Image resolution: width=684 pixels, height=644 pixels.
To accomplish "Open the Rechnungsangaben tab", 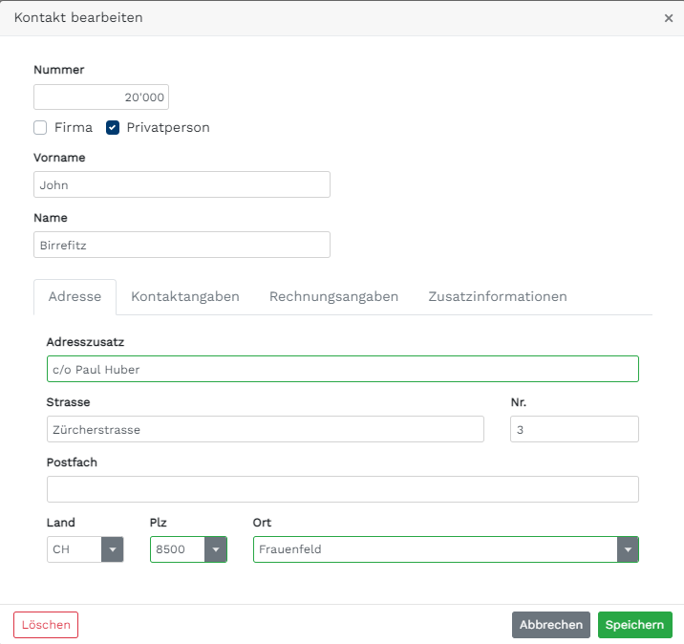I will pos(333,297).
